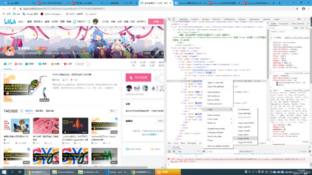Toggle the .cls class editor button

[302, 28]
